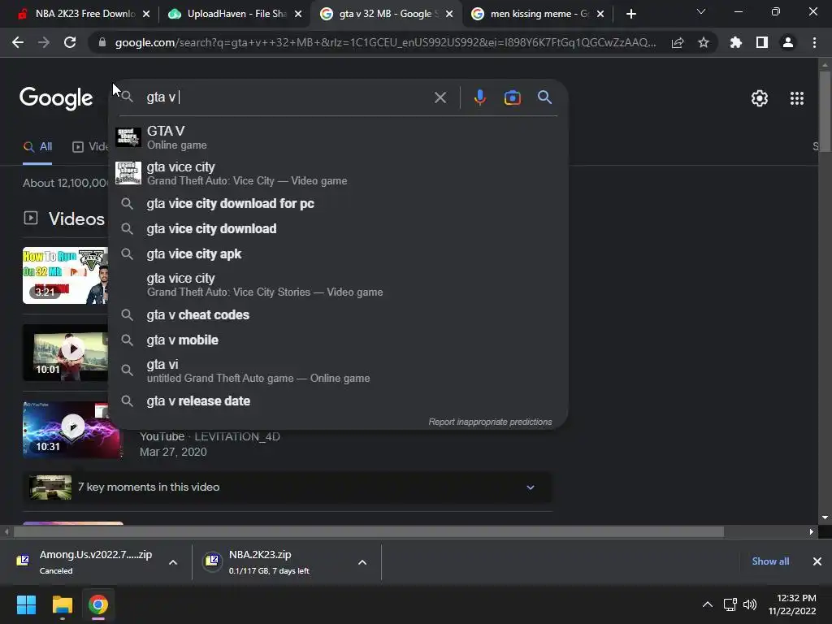Close the NBA 2K23 Free Download tab
Screen dimensions: 832x624
146,14
